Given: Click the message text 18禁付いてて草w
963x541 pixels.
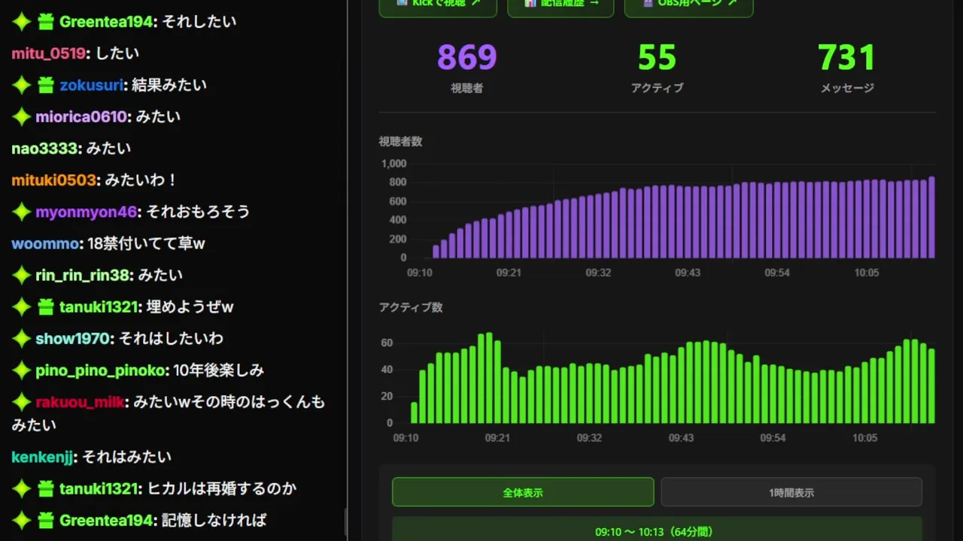Looking at the screenshot, I should (147, 243).
